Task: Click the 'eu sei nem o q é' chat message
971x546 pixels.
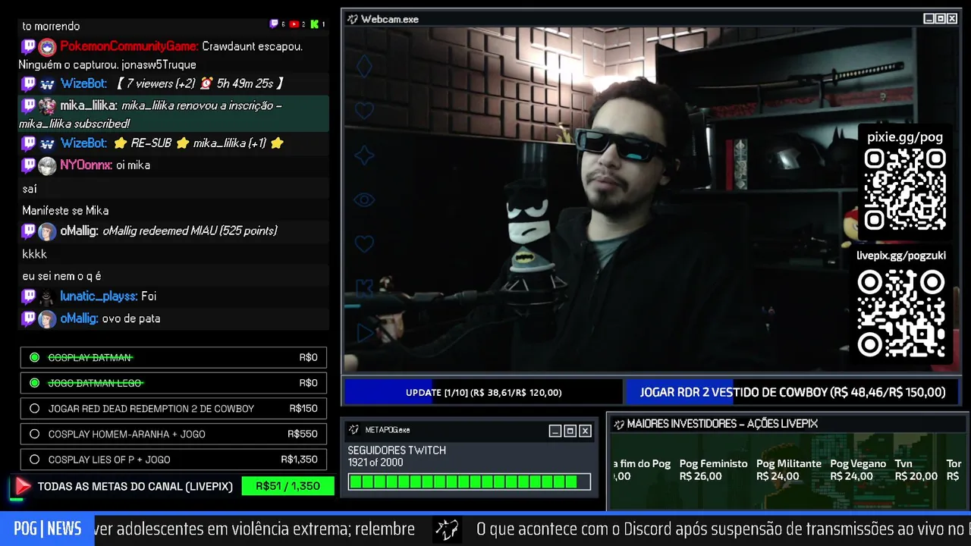Action: pos(61,276)
